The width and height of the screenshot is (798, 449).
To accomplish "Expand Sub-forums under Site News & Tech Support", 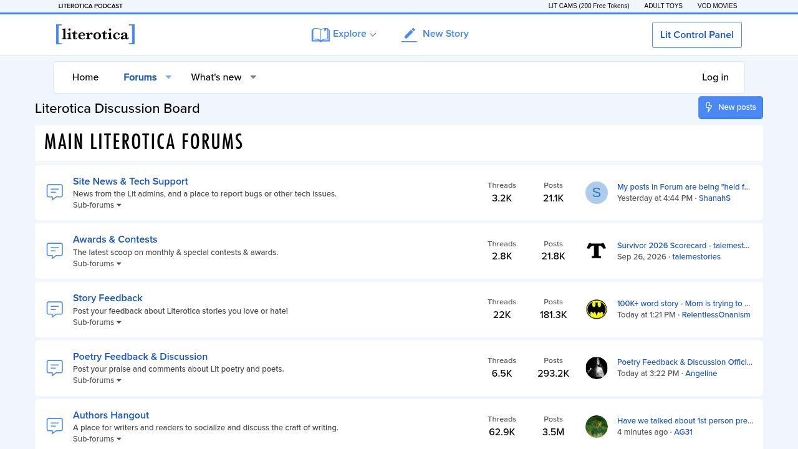I will pyautogui.click(x=97, y=205).
